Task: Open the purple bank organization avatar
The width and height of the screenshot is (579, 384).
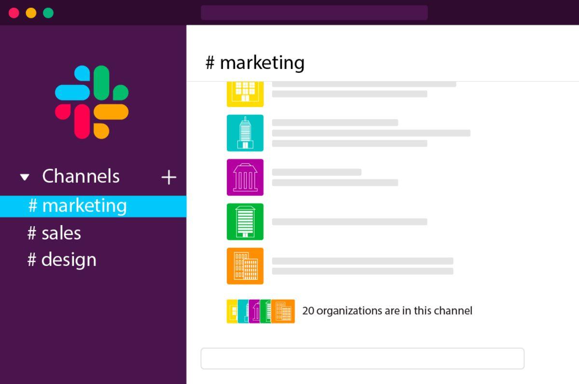Action: click(x=245, y=177)
